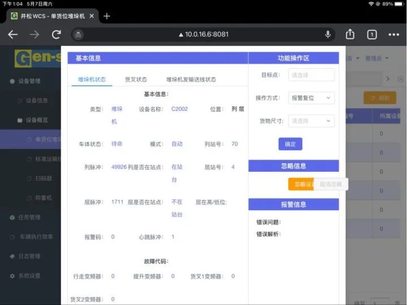Open the browser three-dot menu
Viewport: 407px width, 305px height.
coord(393,34)
